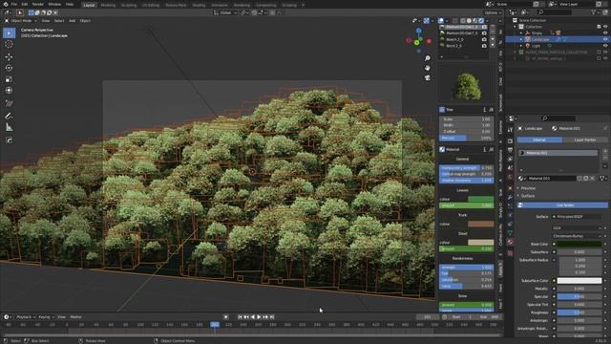611x344 pixels.
Task: Toggle the camera icon on first tree list row
Action: (x=484, y=27)
